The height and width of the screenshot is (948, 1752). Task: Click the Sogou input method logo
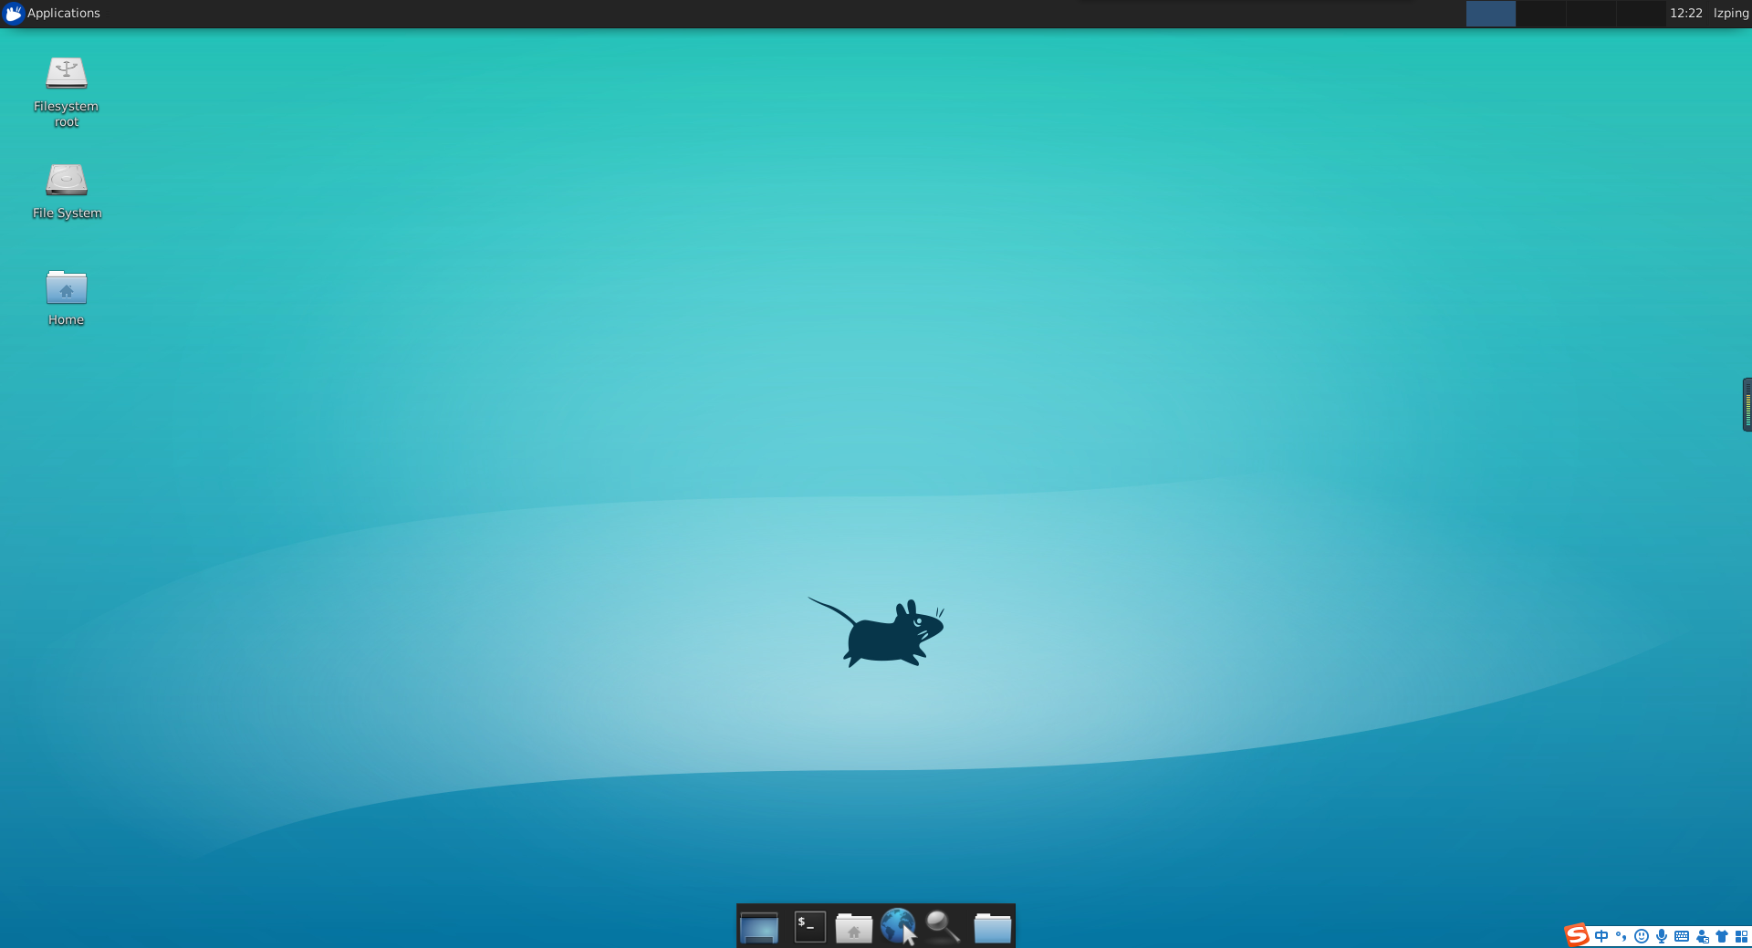click(1577, 936)
